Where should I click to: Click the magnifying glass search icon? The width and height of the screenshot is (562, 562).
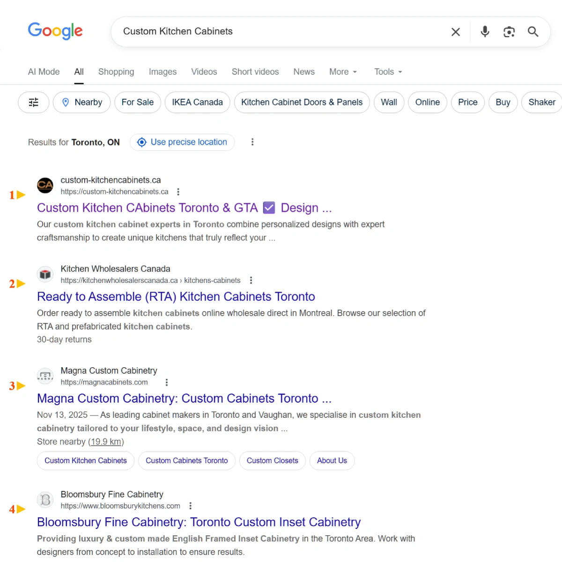point(533,31)
